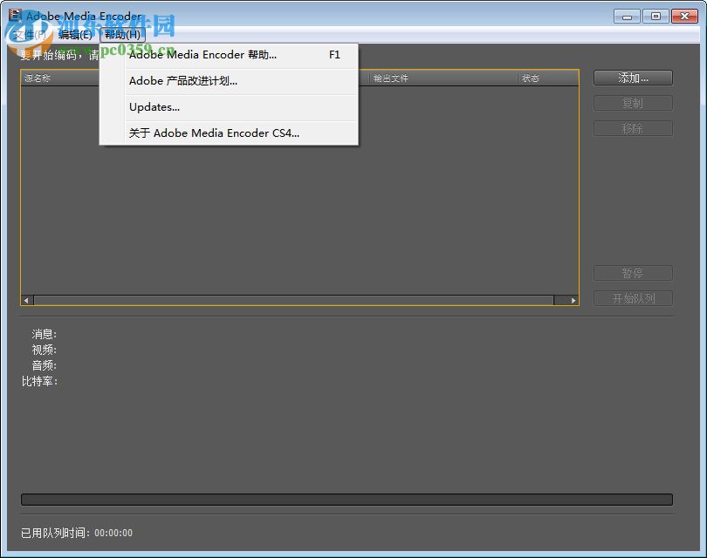Click Updates... in the Help menu

click(154, 107)
